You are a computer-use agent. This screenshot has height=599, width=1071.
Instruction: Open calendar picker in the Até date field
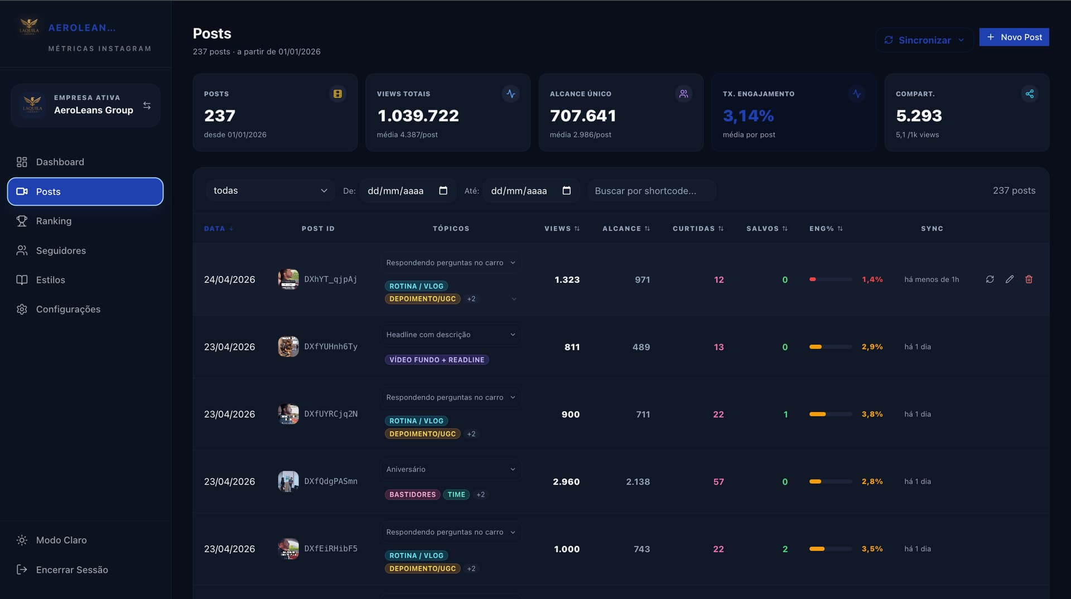click(566, 191)
